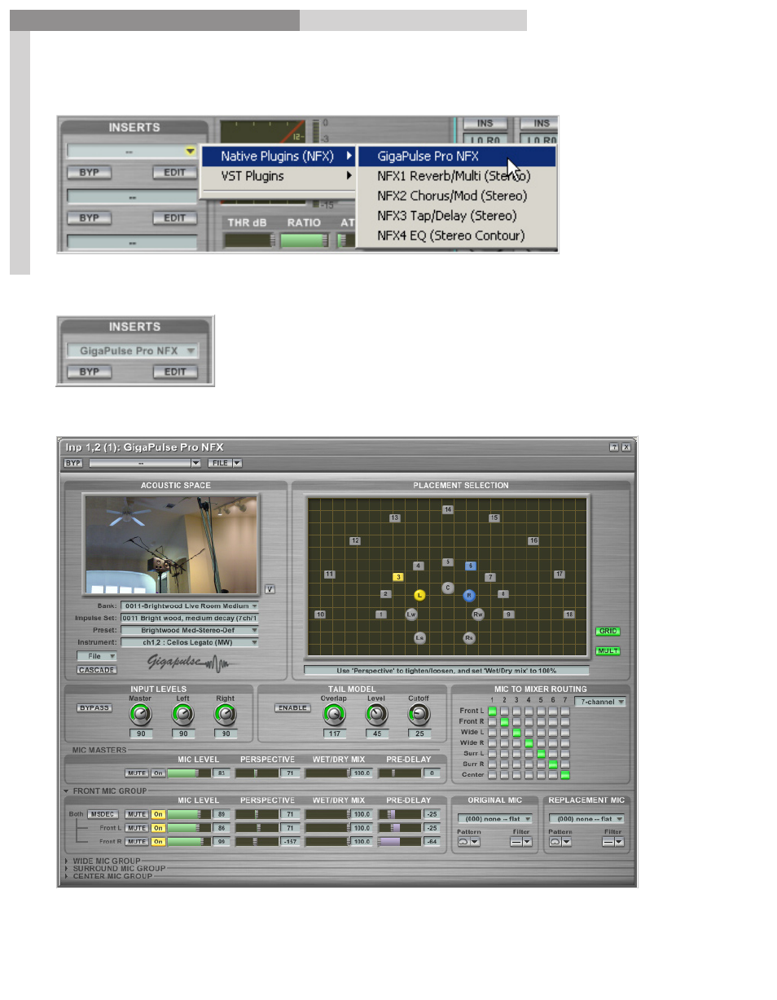
Task: Choose placement position 9 on grid
Action: point(508,615)
